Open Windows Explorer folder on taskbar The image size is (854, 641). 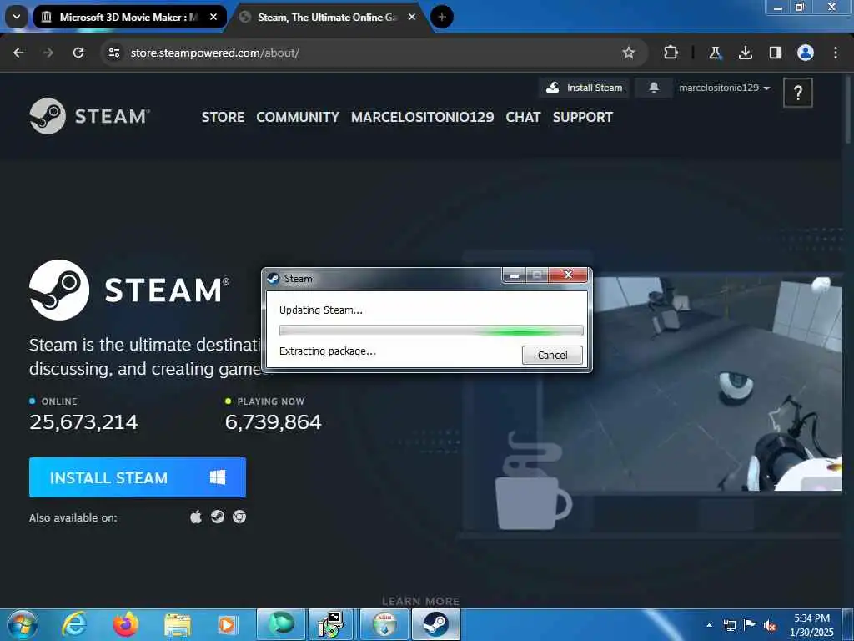tap(178, 624)
